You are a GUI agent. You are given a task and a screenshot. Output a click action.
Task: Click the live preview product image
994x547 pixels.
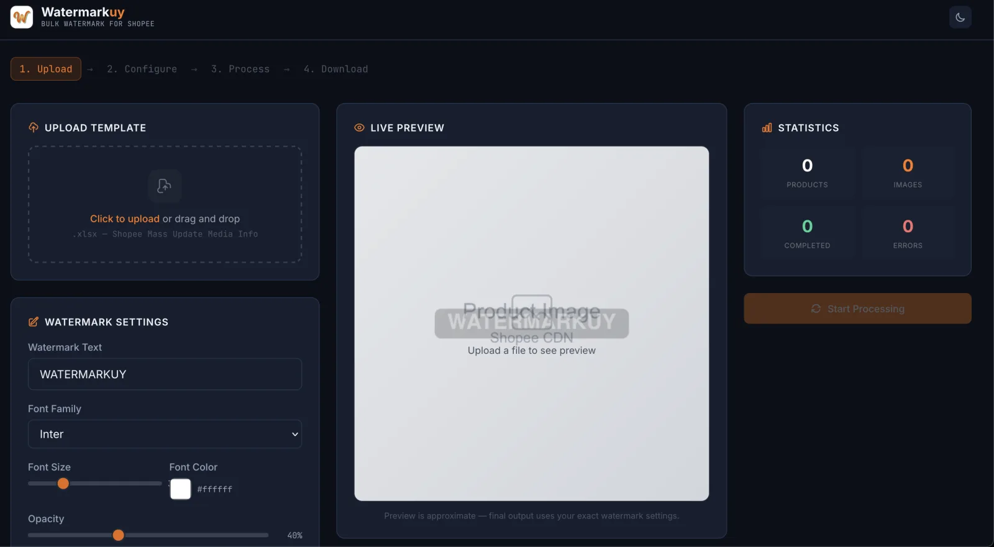532,323
